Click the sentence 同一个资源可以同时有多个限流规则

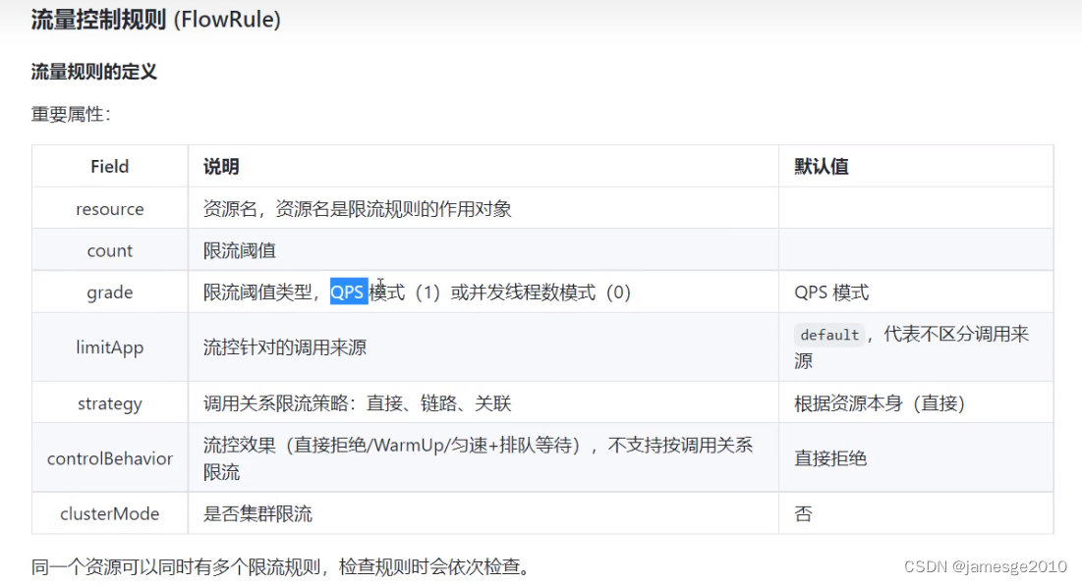175,567
